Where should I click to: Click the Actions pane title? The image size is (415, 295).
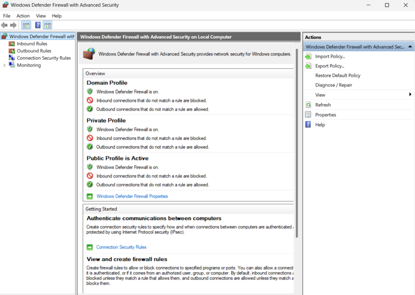click(x=313, y=37)
